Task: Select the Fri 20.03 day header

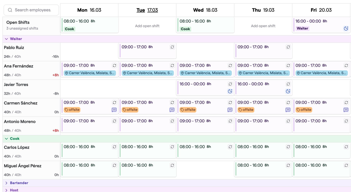Action: [x=321, y=10]
